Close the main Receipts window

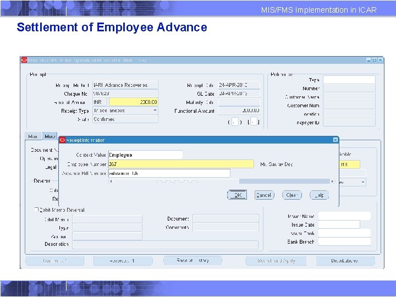pos(380,60)
